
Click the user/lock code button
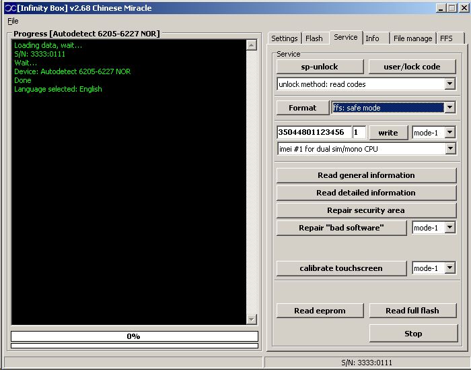coord(412,67)
